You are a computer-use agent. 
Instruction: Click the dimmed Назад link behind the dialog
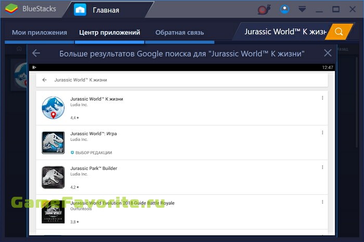click(x=342, y=49)
